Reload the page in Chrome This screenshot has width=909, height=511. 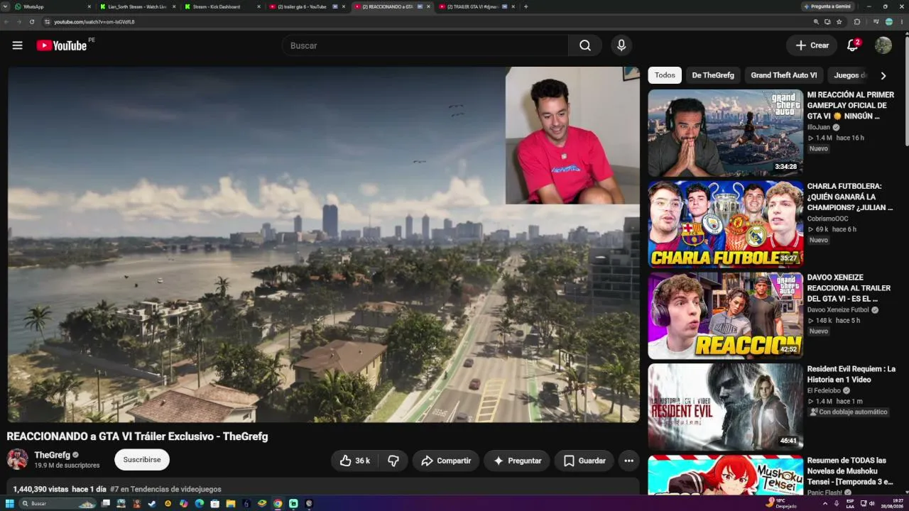(x=32, y=22)
